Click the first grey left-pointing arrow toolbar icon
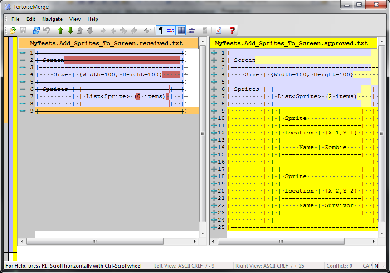This screenshot has width=390, height=273. click(x=113, y=30)
